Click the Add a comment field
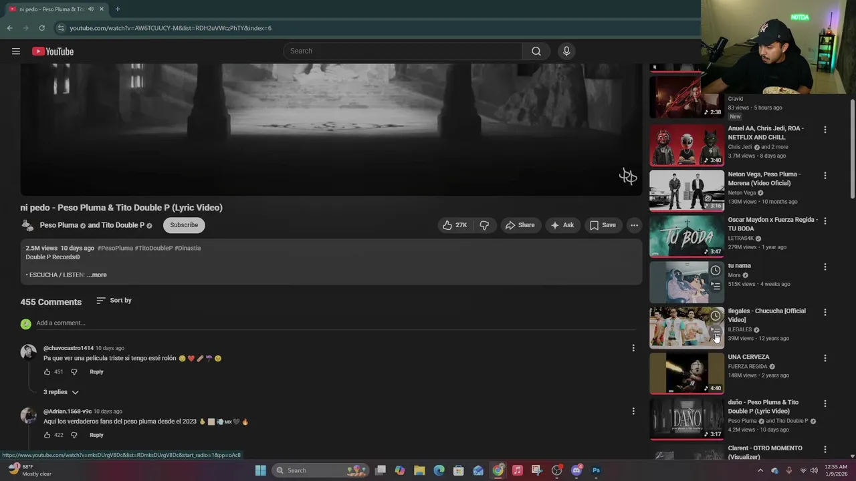Viewport: 856px width, 481px height. click(334, 323)
